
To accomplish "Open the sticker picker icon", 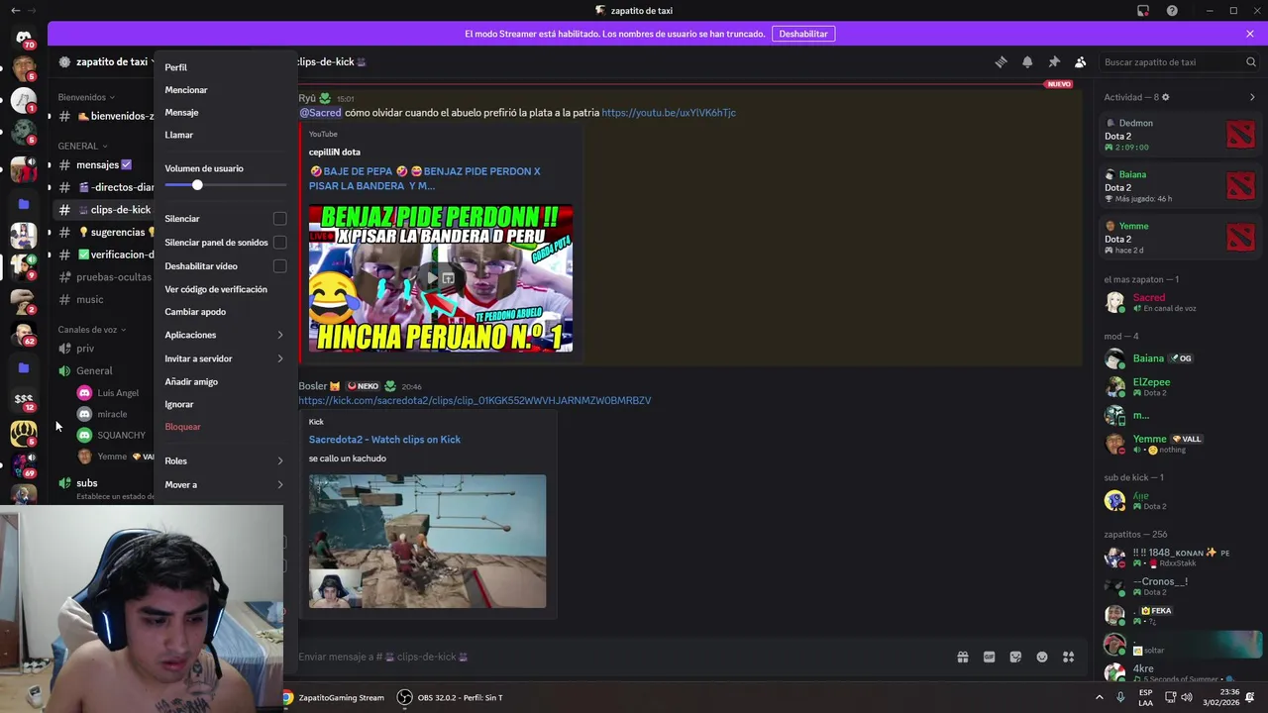I will click(1015, 657).
